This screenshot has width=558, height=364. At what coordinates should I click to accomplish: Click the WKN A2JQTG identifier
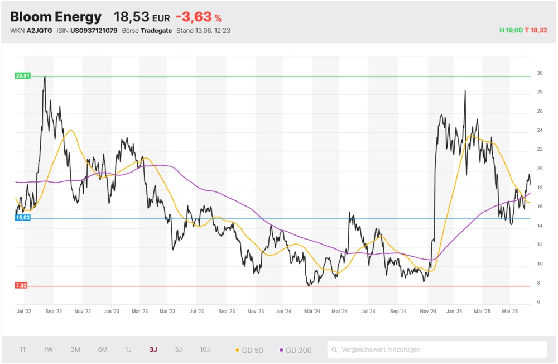click(31, 31)
